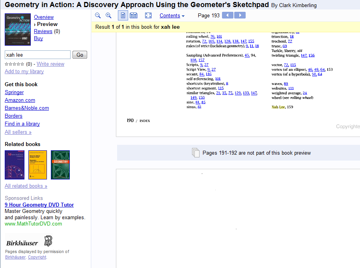Screen dimensions: 360x268
Task: Click the zoom out magnifier icon
Action: [98, 15]
